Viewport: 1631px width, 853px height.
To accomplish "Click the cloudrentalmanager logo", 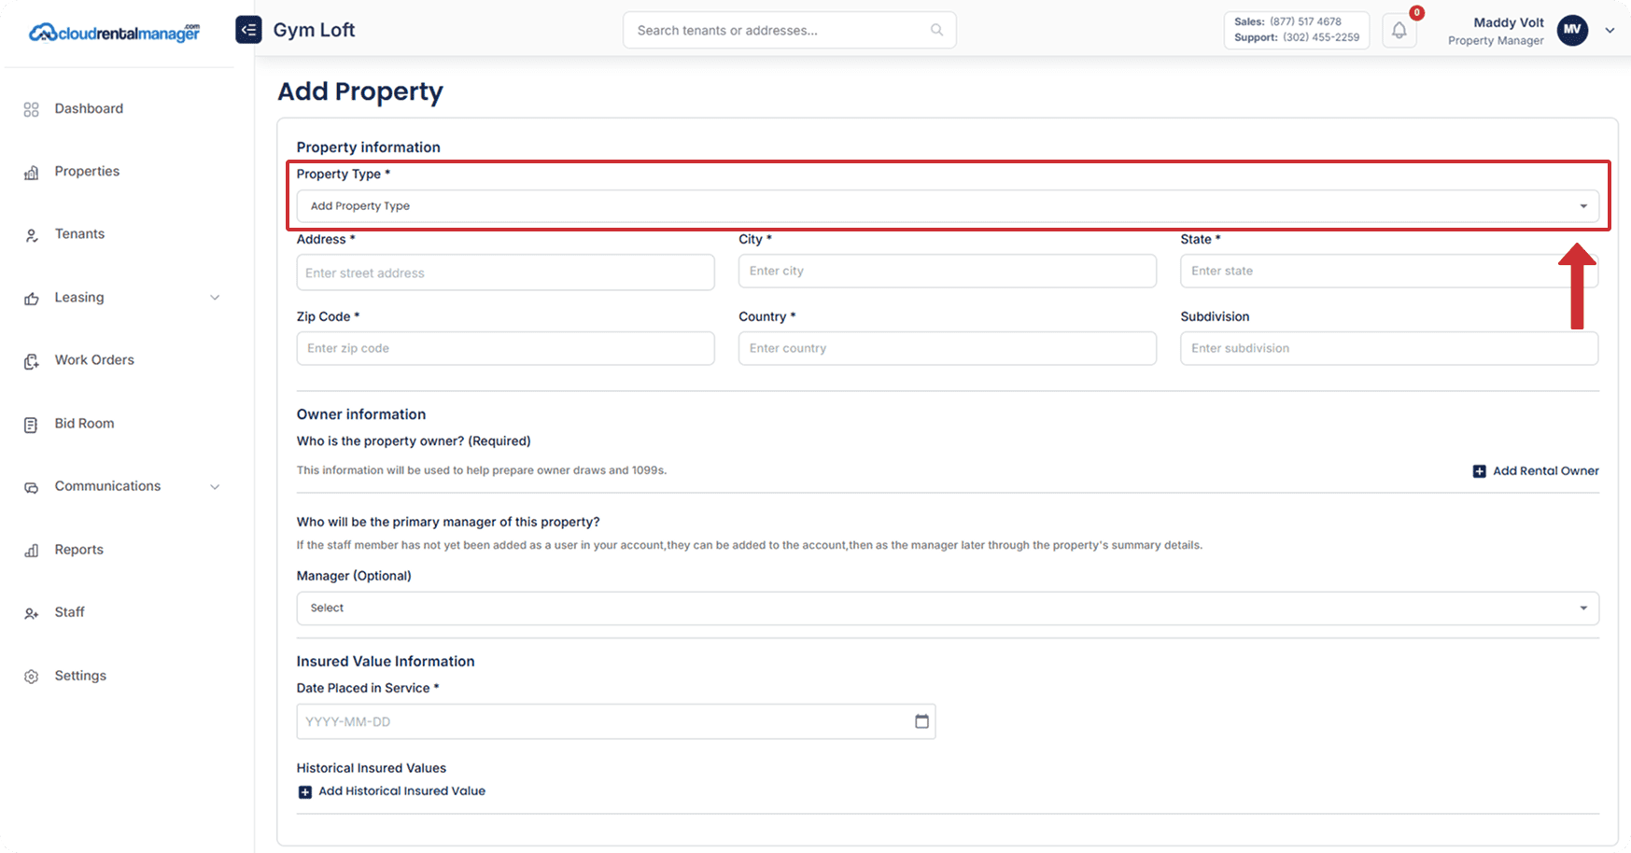I will pos(114,33).
